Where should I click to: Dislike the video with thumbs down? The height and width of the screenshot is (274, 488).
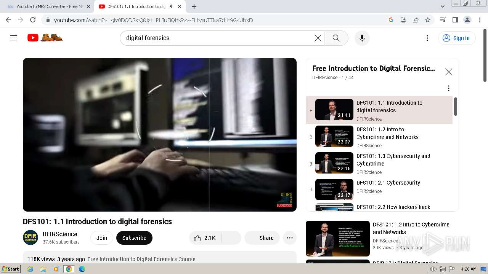(x=231, y=238)
